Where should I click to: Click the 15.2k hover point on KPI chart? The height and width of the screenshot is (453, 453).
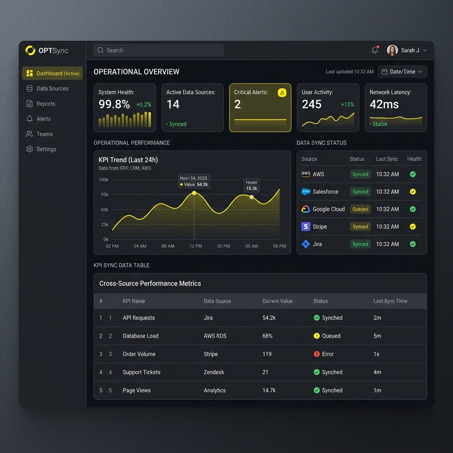(x=252, y=197)
